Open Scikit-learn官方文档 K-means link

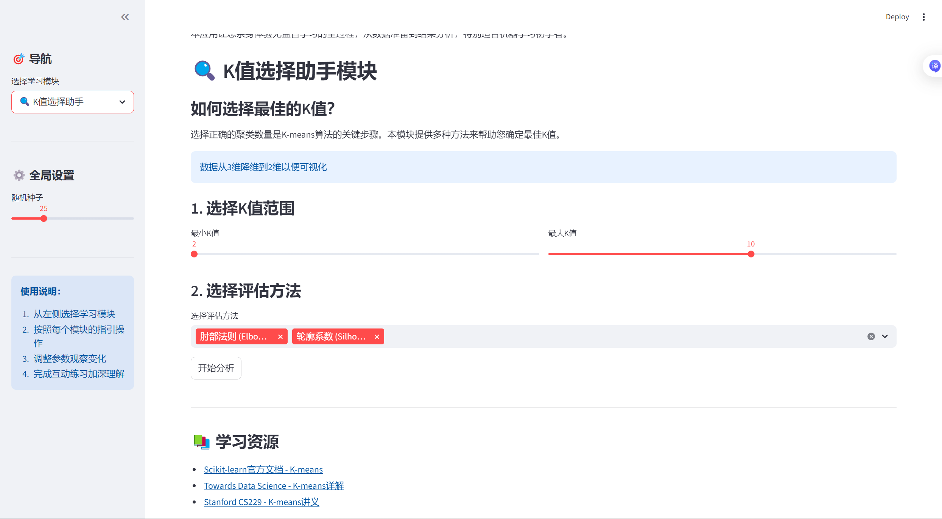tap(263, 469)
